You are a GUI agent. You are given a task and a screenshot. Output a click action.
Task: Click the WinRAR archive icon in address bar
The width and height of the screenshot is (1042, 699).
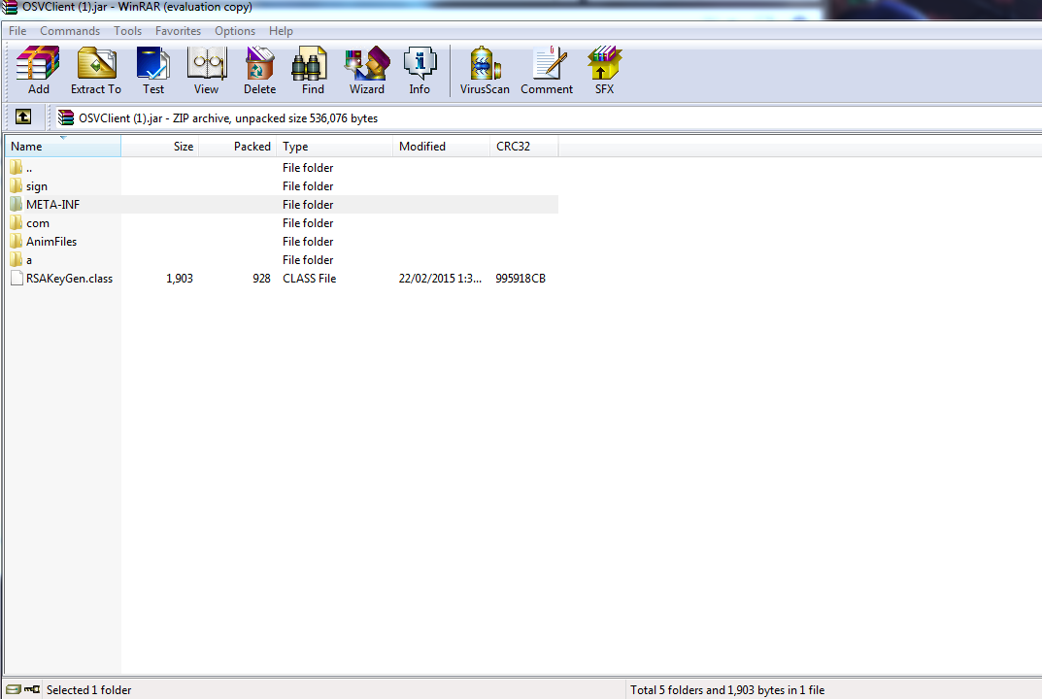pyautogui.click(x=66, y=117)
